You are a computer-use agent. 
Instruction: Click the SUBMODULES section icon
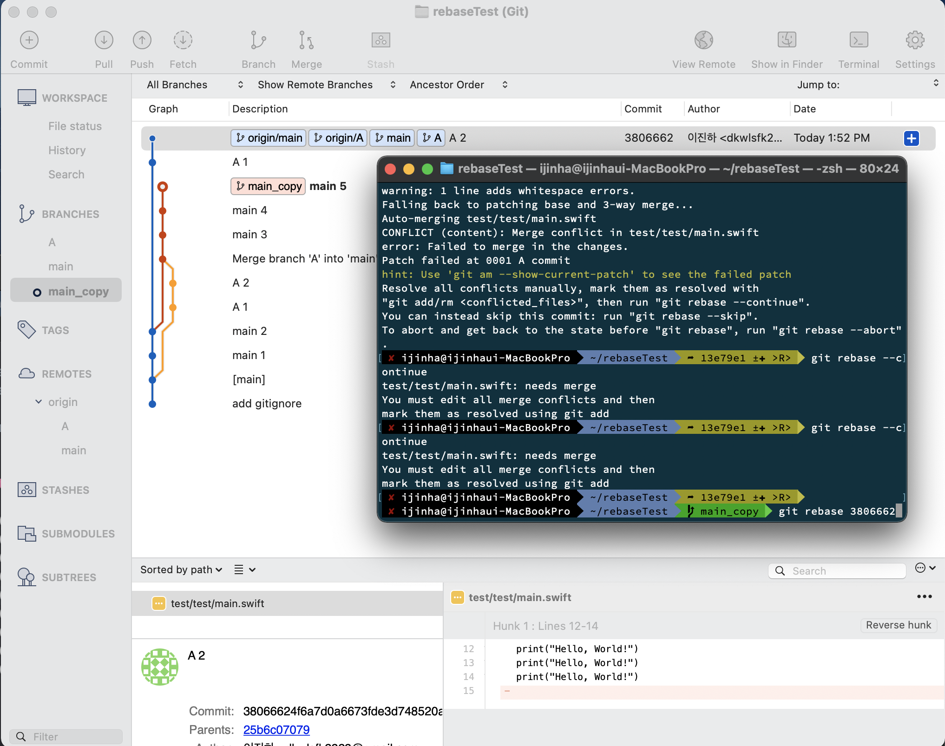click(26, 533)
